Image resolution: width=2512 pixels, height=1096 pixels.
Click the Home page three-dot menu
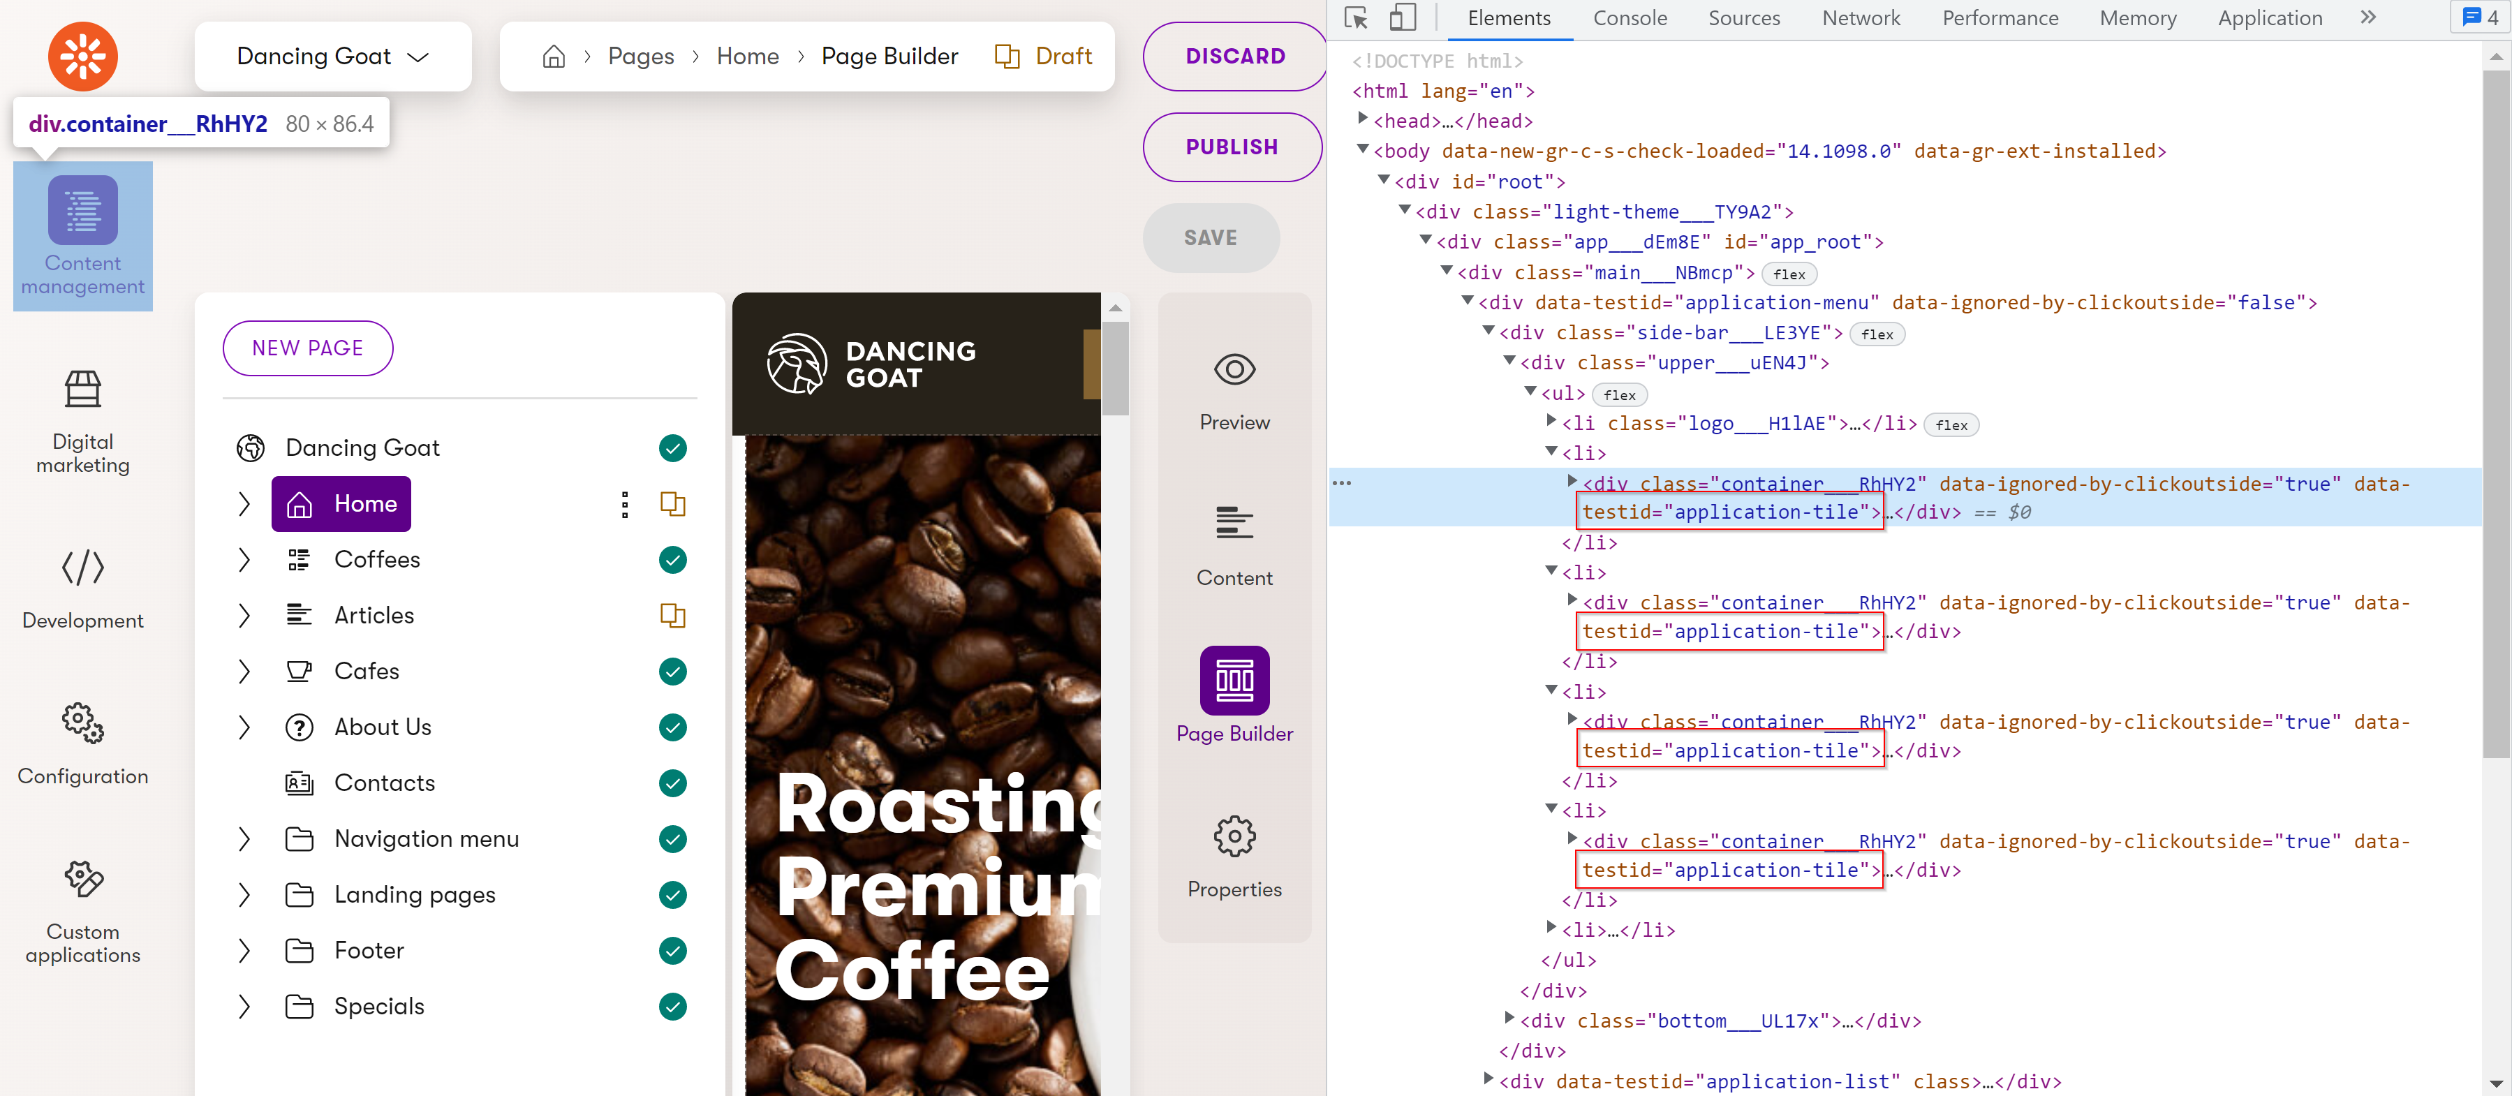625,504
